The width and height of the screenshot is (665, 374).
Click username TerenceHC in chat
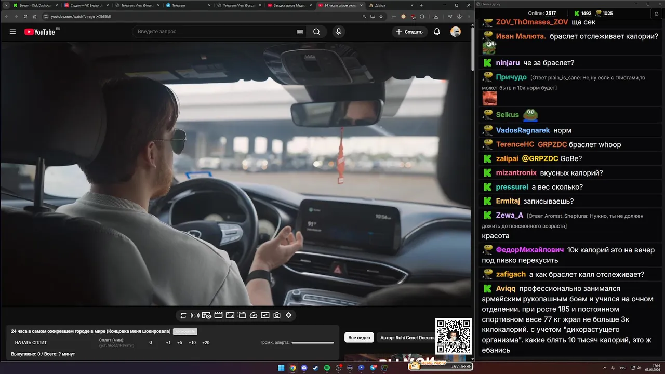(515, 144)
